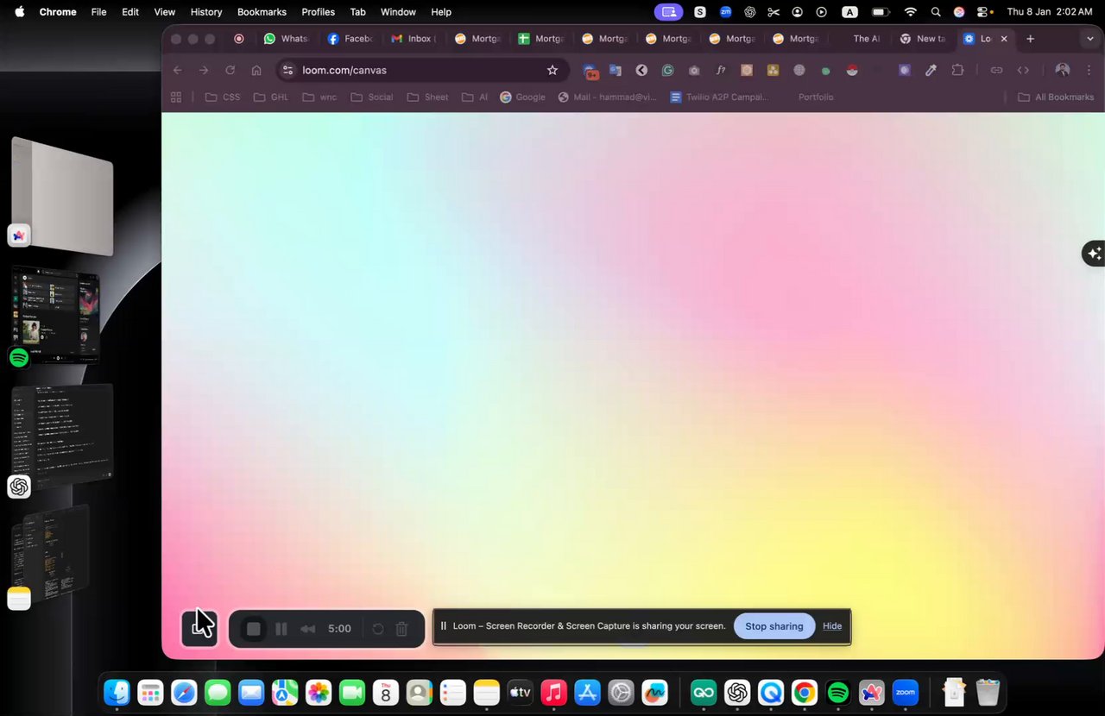Open the Chrome apps grid shortcut
The image size is (1105, 716).
[176, 97]
